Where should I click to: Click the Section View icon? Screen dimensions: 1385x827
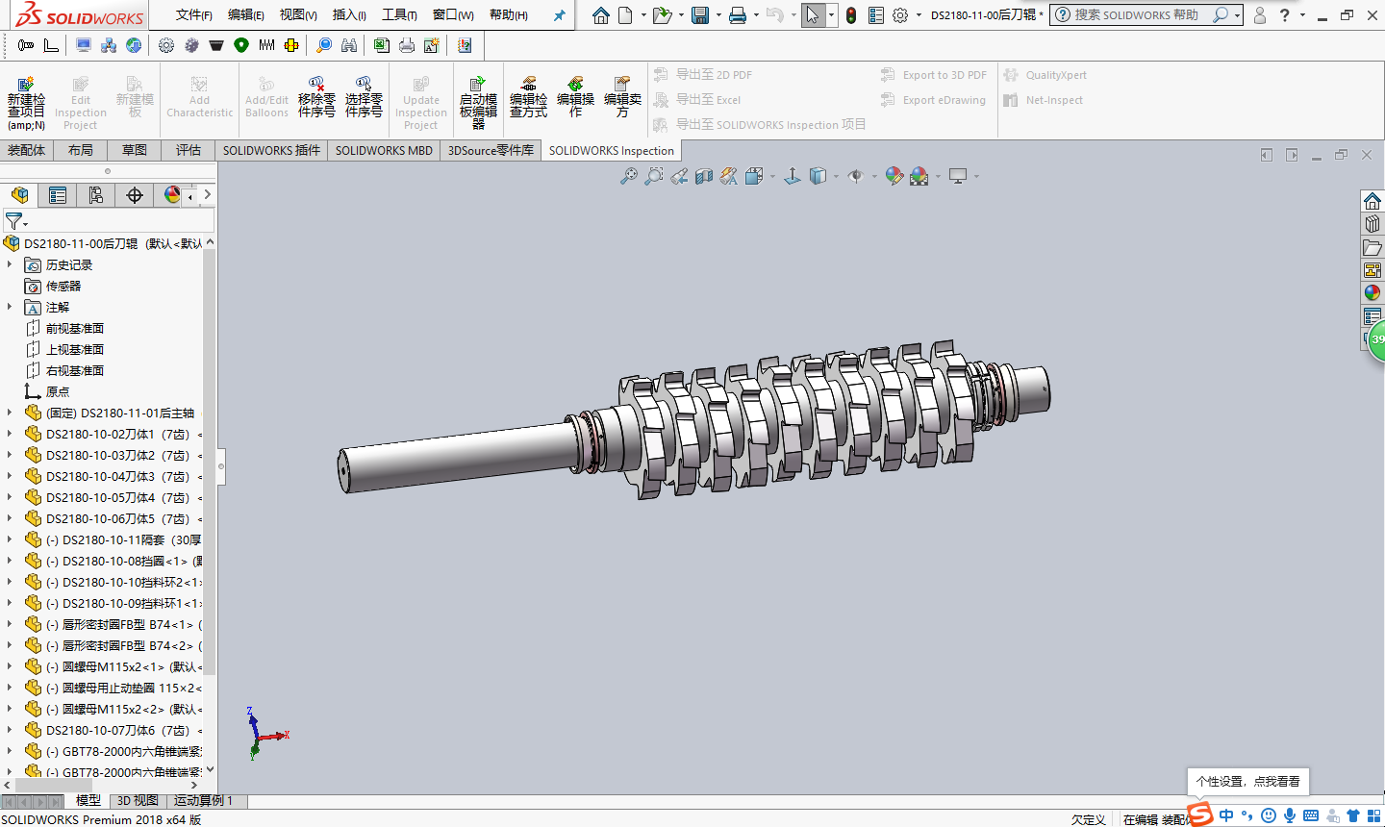point(704,176)
